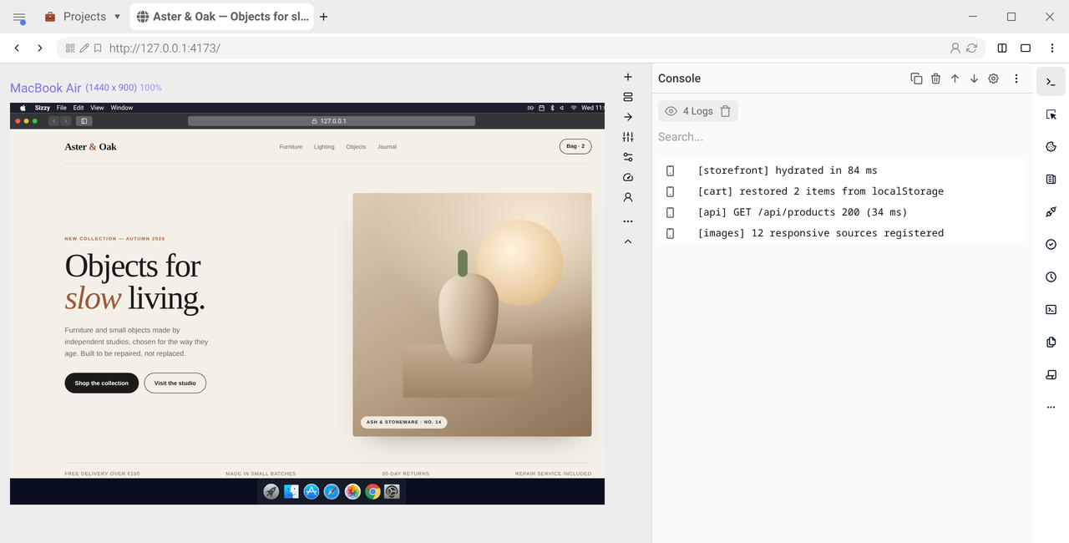
Task: Open the profile icon inside the address bar
Action: coord(955,48)
